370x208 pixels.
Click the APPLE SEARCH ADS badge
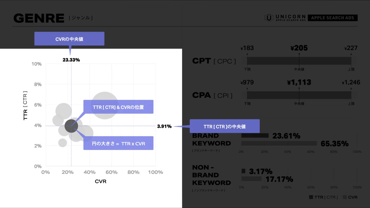pyautogui.click(x=332, y=18)
